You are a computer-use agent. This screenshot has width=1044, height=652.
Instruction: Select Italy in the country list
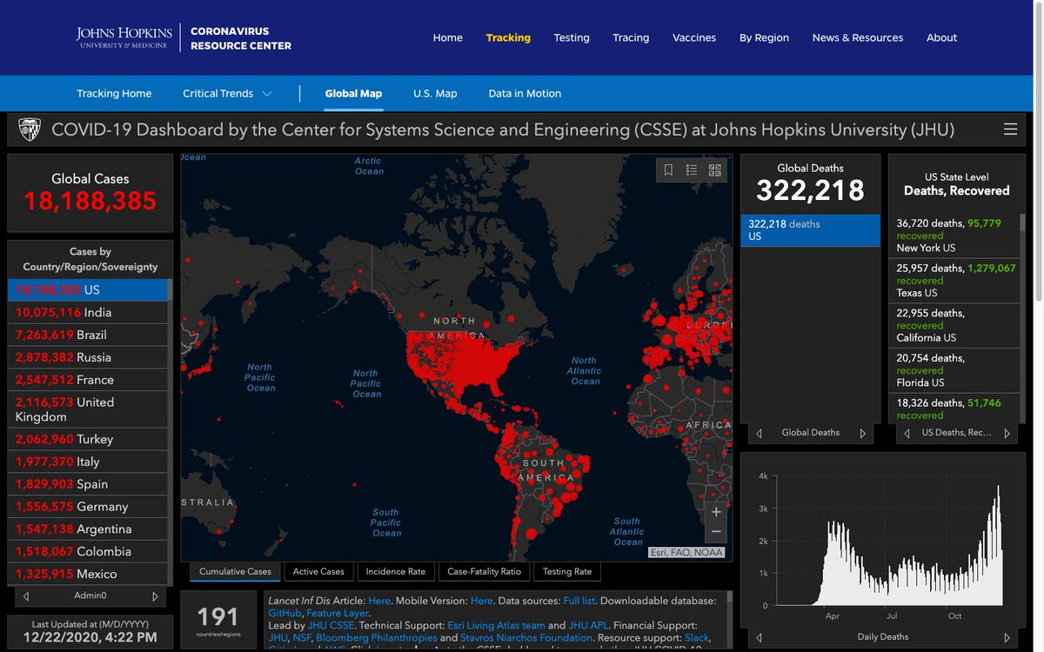pos(87,462)
